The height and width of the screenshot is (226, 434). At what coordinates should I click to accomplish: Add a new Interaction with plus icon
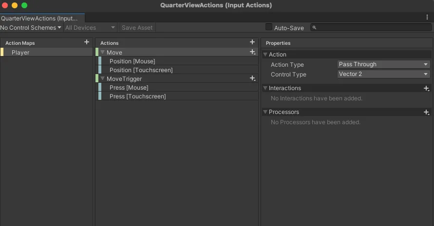click(x=427, y=89)
